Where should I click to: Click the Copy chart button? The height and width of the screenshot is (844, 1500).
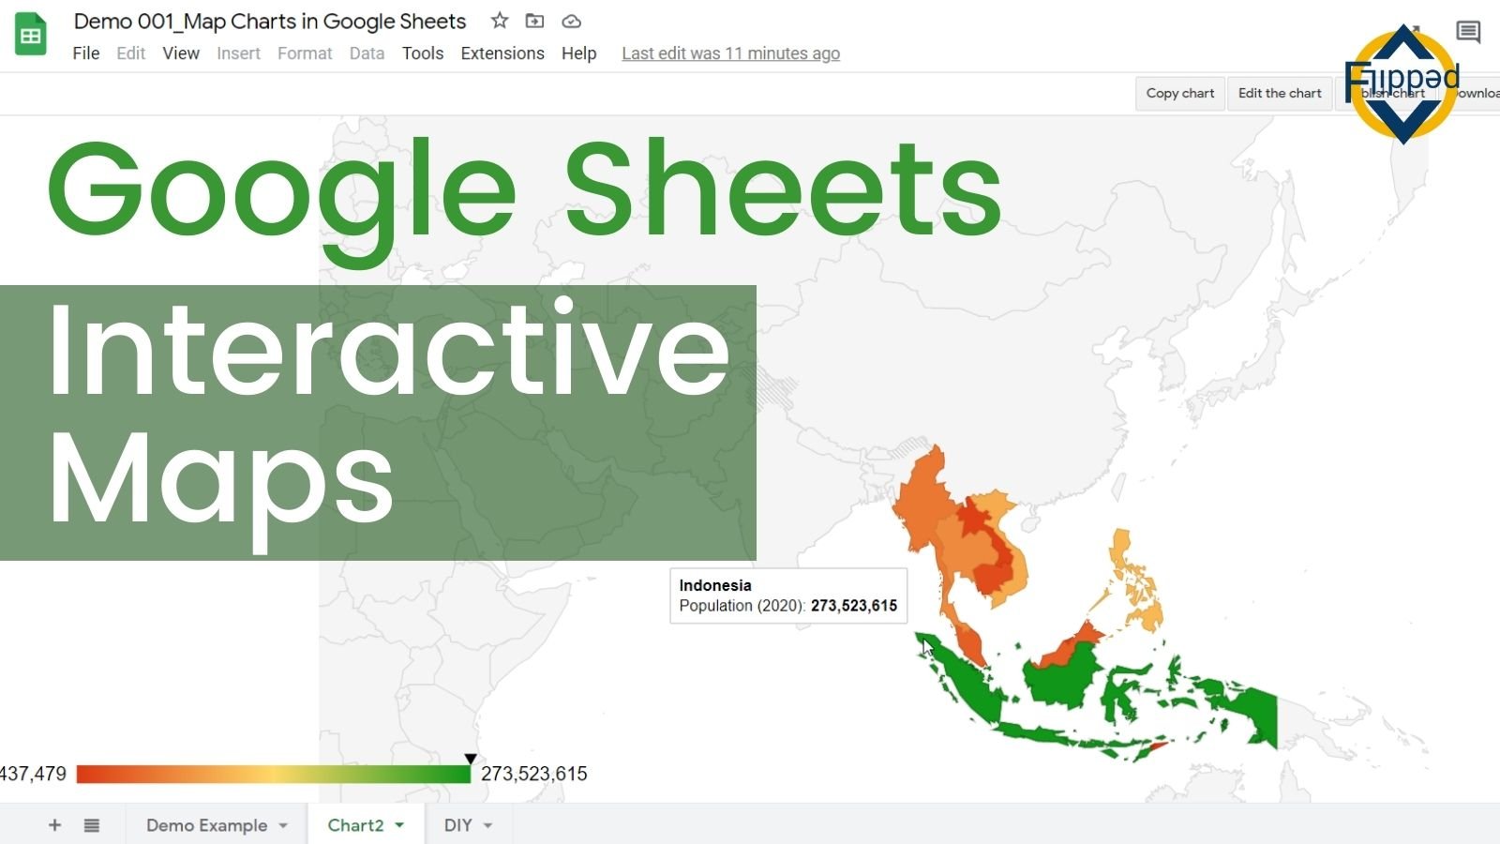click(x=1179, y=93)
